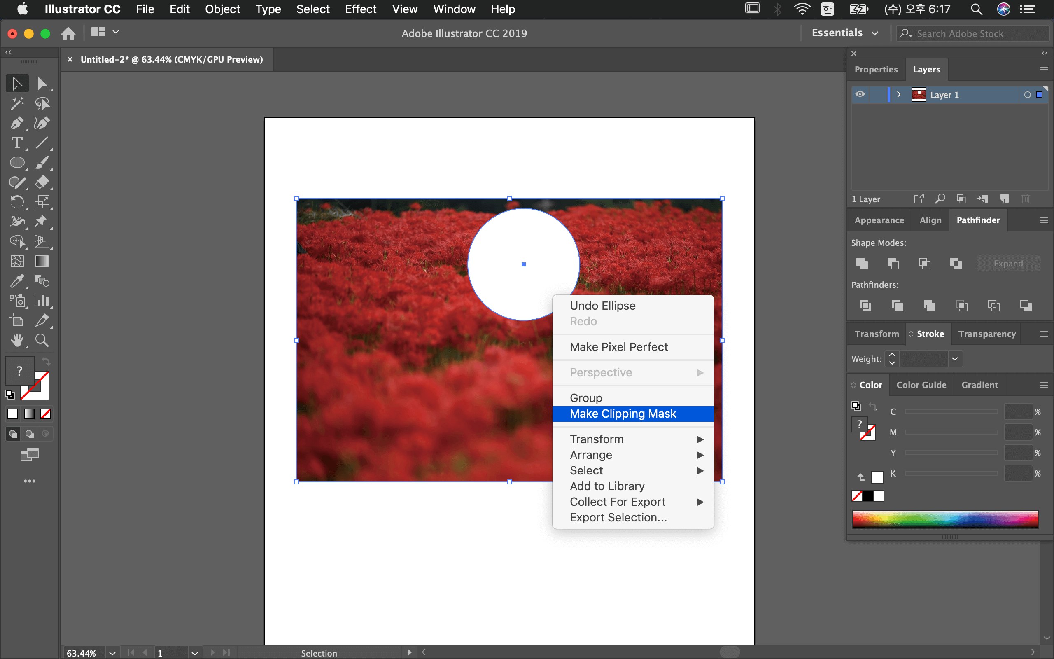Swap fill and stroke arrows

pyautogui.click(x=46, y=361)
